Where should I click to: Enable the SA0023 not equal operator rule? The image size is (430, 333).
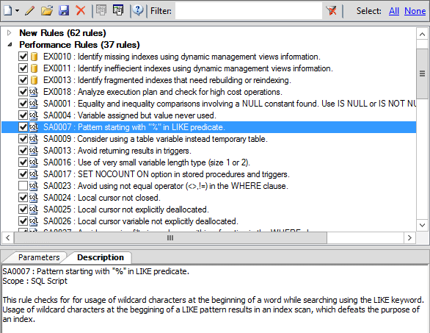pos(23,186)
